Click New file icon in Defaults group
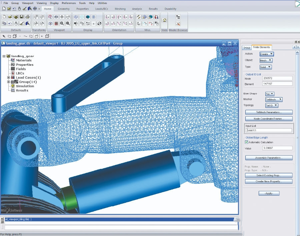 click(x=4, y=17)
